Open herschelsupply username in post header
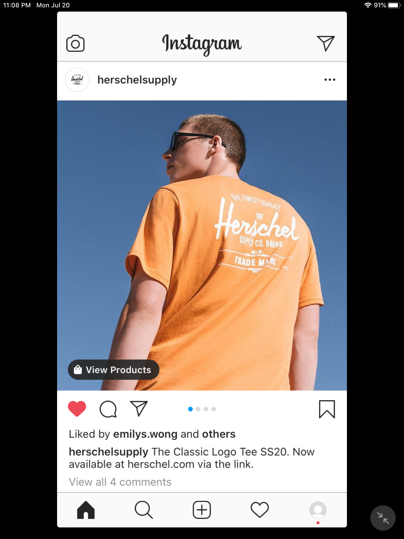The width and height of the screenshot is (404, 539). click(137, 80)
